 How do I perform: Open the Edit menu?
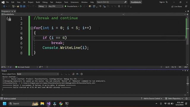[x=13, y=2]
